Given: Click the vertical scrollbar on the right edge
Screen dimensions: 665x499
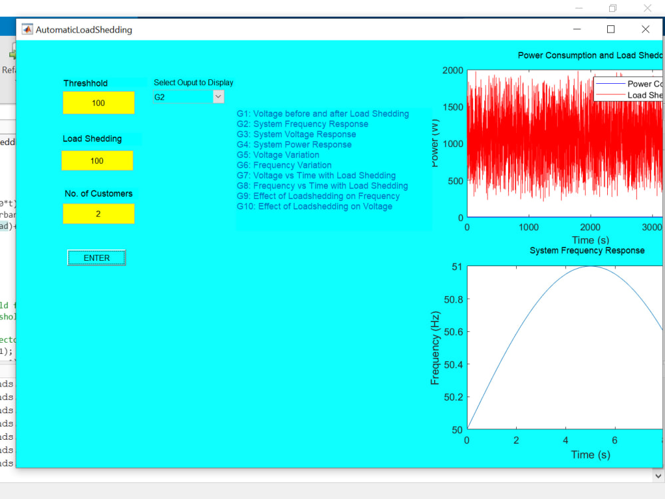Looking at the screenshot, I should tap(662, 266).
